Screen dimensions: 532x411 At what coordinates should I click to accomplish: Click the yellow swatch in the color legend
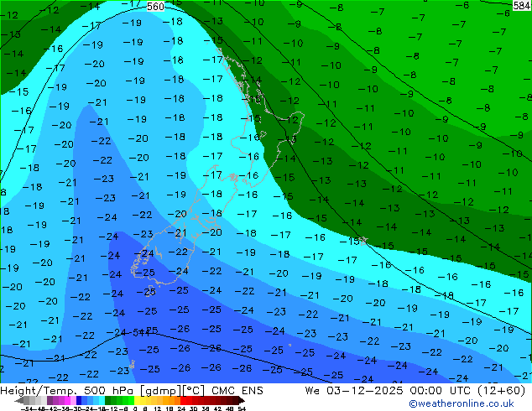click(137, 400)
